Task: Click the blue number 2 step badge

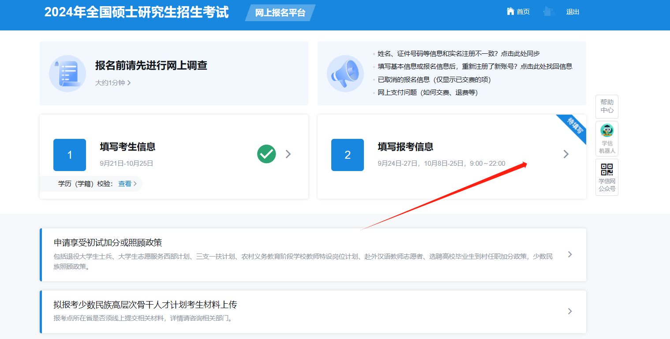Action: point(347,155)
